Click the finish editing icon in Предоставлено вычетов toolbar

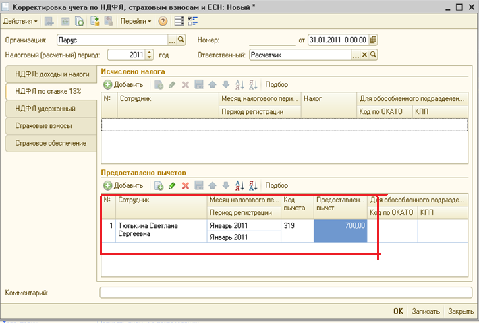coord(199,185)
